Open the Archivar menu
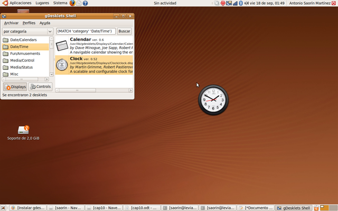338x211 pixels. point(11,23)
